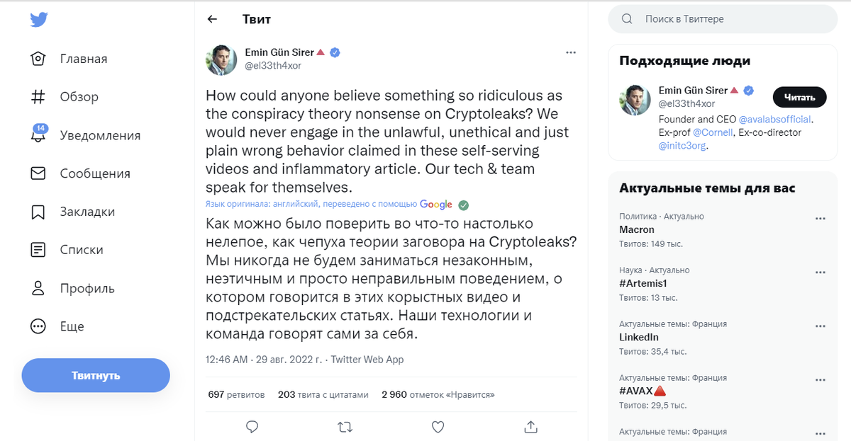Click the Twitter bird logo
This screenshot has width=851, height=441.
coord(39,19)
